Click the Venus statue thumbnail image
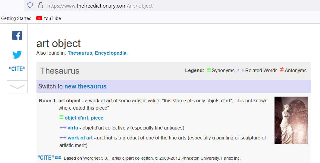Screen dimensions: 320x163 tap(291, 120)
